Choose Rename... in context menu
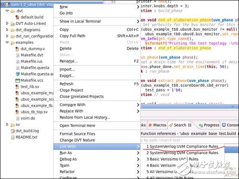 tap(97, 61)
